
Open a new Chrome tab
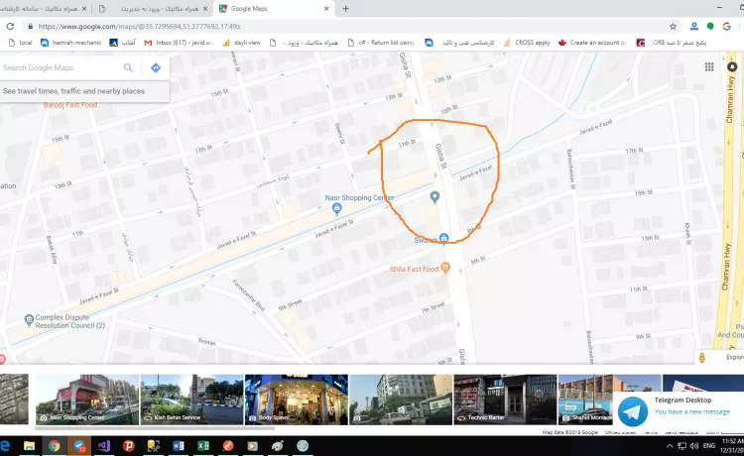coord(346,9)
